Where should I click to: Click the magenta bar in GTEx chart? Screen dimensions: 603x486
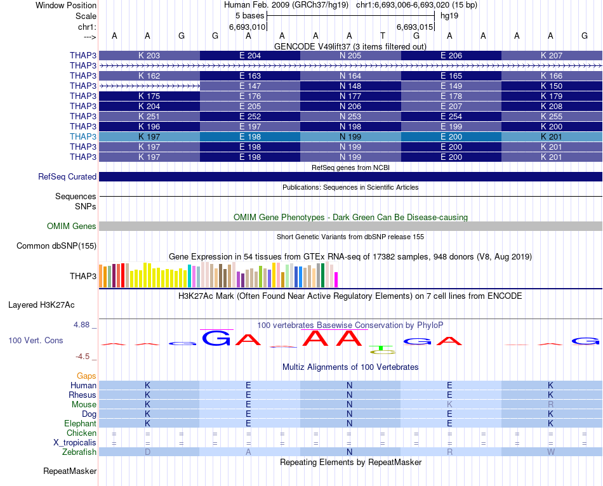pos(336,280)
